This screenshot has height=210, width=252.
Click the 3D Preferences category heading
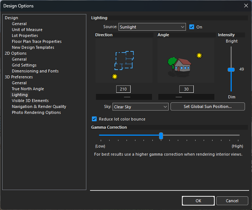pyautogui.click(x=19, y=77)
